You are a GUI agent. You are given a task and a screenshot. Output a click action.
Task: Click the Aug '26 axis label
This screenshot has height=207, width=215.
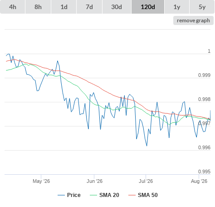click(x=199, y=181)
